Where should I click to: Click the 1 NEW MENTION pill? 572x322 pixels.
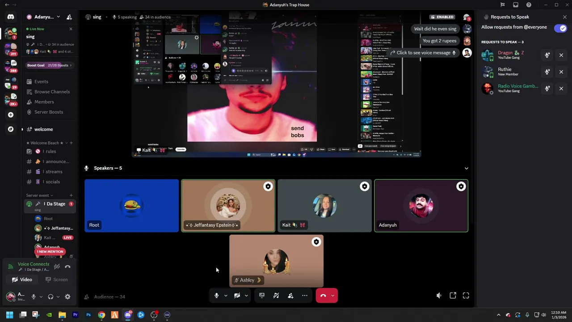50,252
